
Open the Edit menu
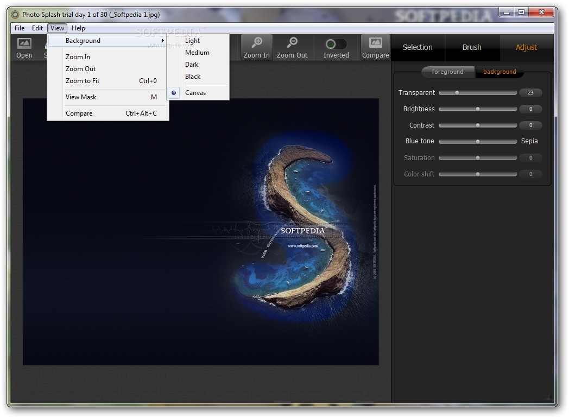(37, 28)
